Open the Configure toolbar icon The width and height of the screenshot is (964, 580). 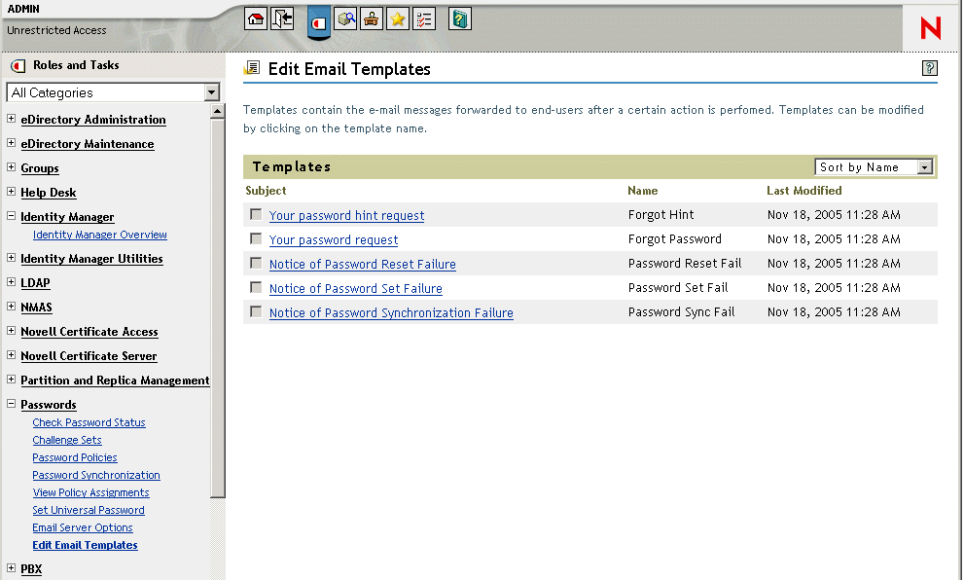(371, 18)
